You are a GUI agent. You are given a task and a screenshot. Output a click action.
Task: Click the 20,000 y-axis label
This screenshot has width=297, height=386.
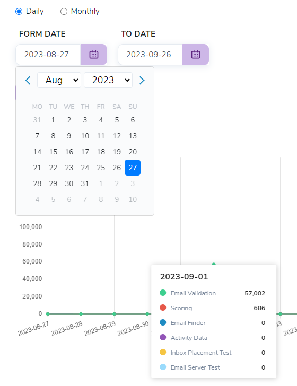(x=32, y=296)
